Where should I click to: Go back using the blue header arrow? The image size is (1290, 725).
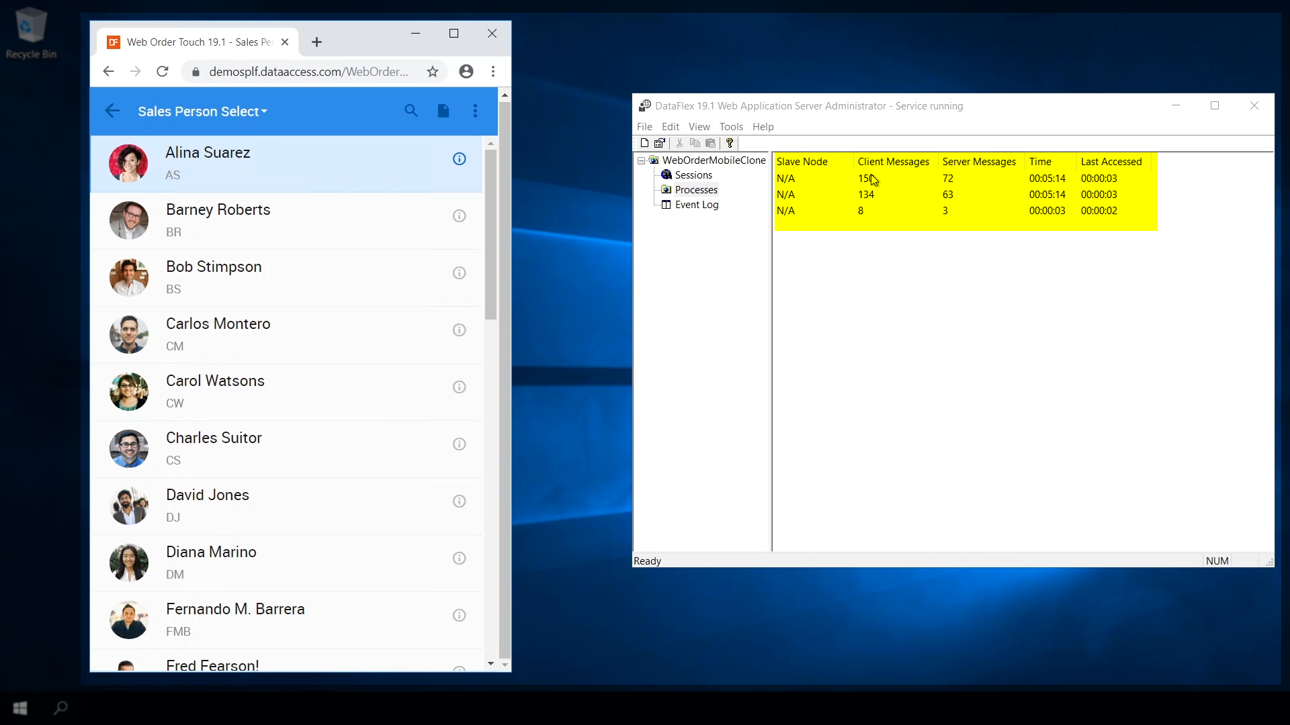click(x=112, y=111)
